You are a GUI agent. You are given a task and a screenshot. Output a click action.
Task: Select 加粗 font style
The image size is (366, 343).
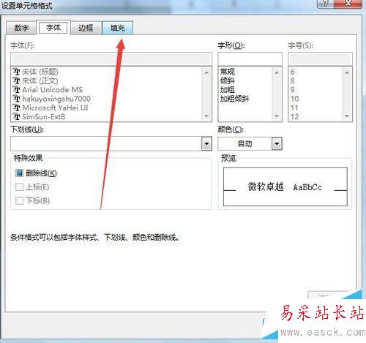click(228, 90)
